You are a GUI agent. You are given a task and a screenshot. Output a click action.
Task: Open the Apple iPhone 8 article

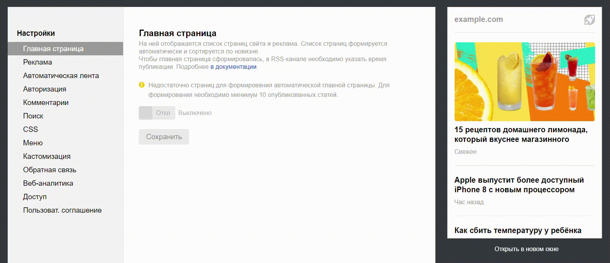tap(519, 185)
